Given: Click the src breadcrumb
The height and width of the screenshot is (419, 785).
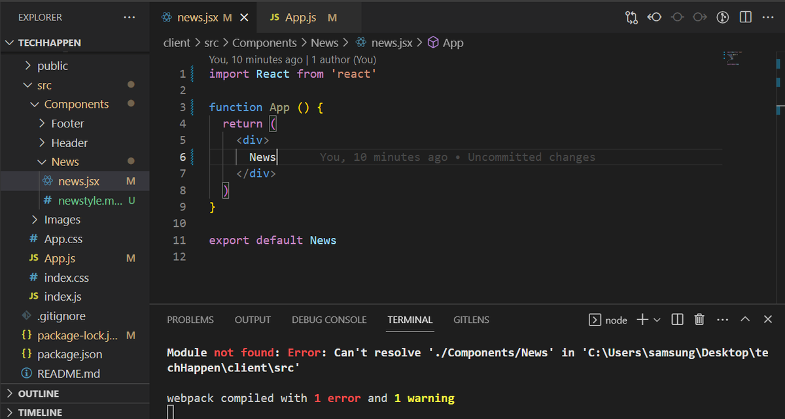Looking at the screenshot, I should click(211, 43).
